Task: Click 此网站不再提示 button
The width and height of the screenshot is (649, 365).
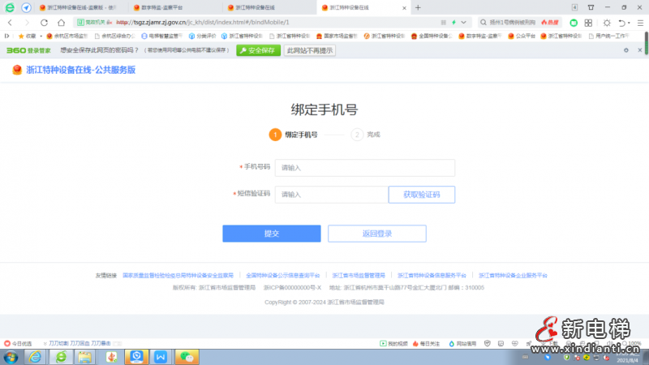Action: (x=310, y=50)
